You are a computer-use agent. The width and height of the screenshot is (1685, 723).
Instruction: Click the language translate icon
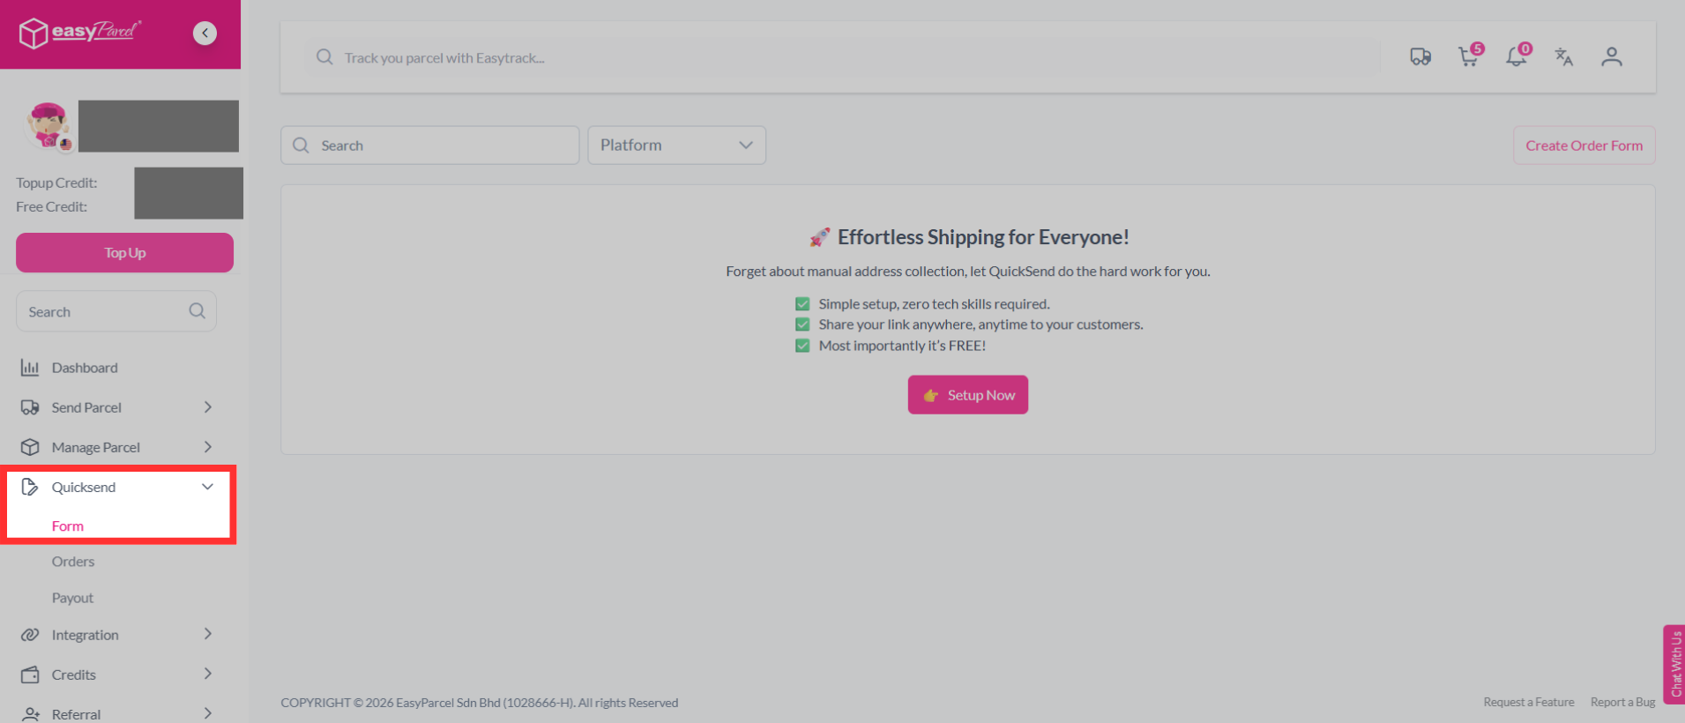[1563, 56]
